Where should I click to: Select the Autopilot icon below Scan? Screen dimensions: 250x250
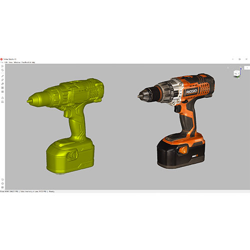click(x=2, y=70)
